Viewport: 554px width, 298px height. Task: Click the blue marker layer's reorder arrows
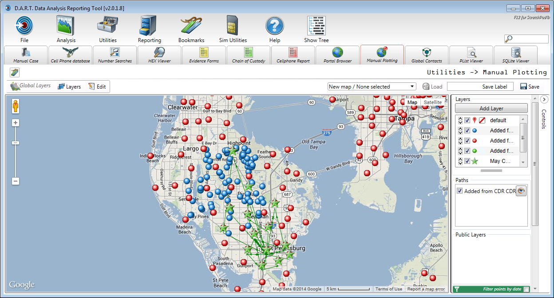[460, 130]
